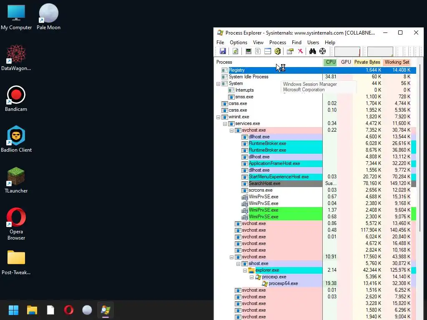Select the Registry process row
The height and width of the screenshot is (320, 427).
pyautogui.click(x=315, y=70)
